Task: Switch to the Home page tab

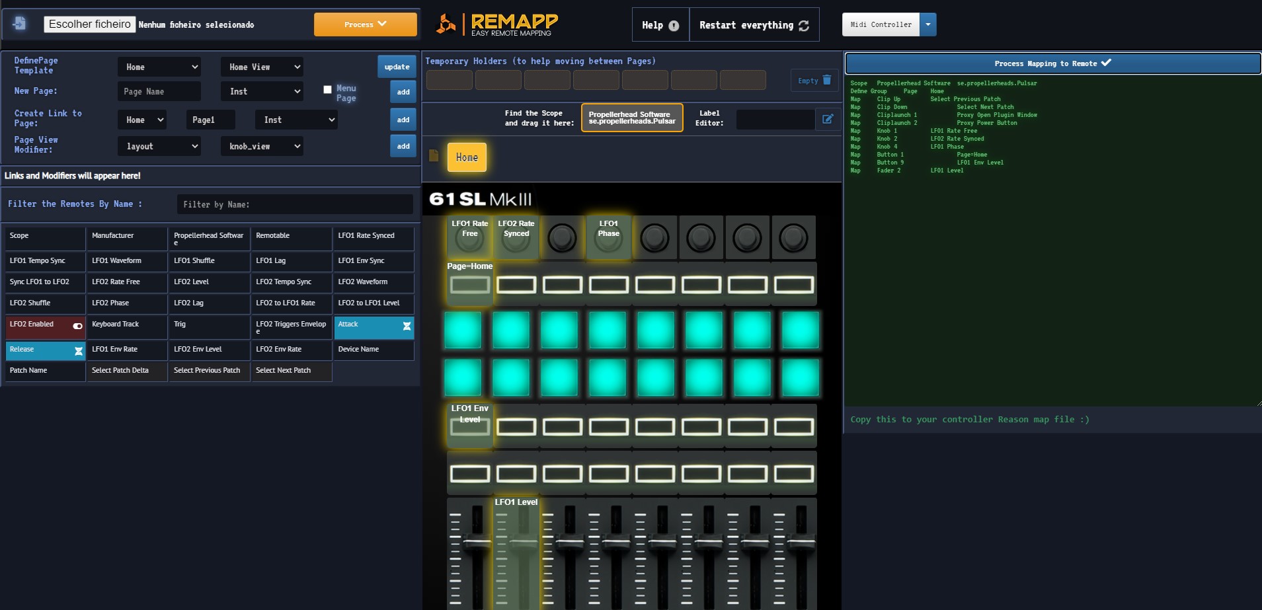Action: (467, 157)
